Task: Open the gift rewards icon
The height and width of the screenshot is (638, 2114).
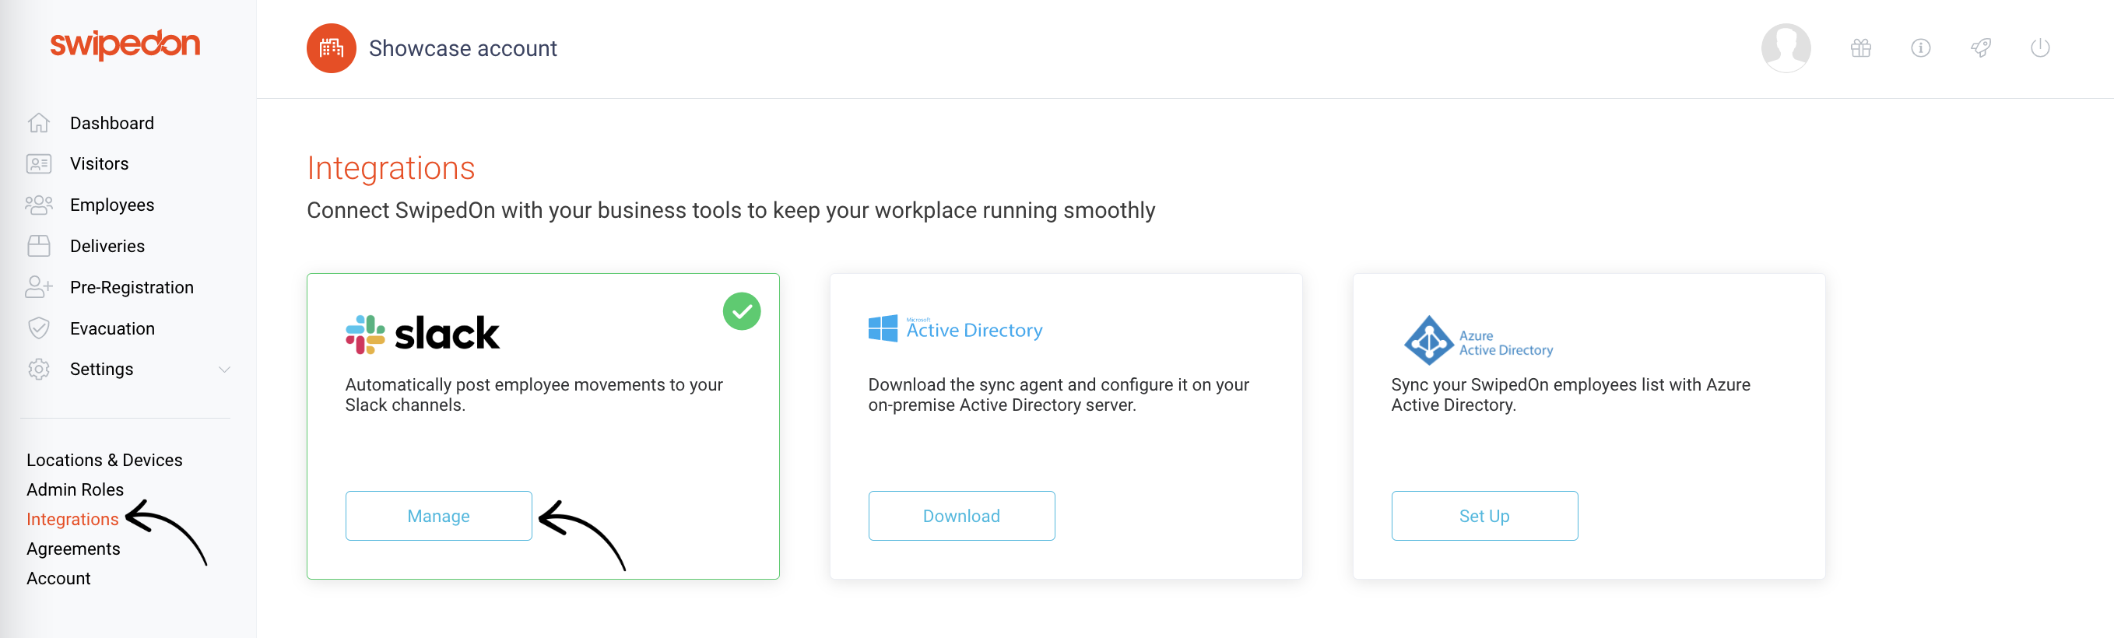Action: (1860, 48)
